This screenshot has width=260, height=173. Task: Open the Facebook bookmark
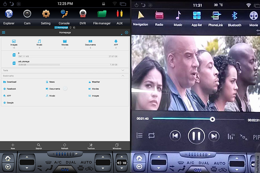coord(10,89)
